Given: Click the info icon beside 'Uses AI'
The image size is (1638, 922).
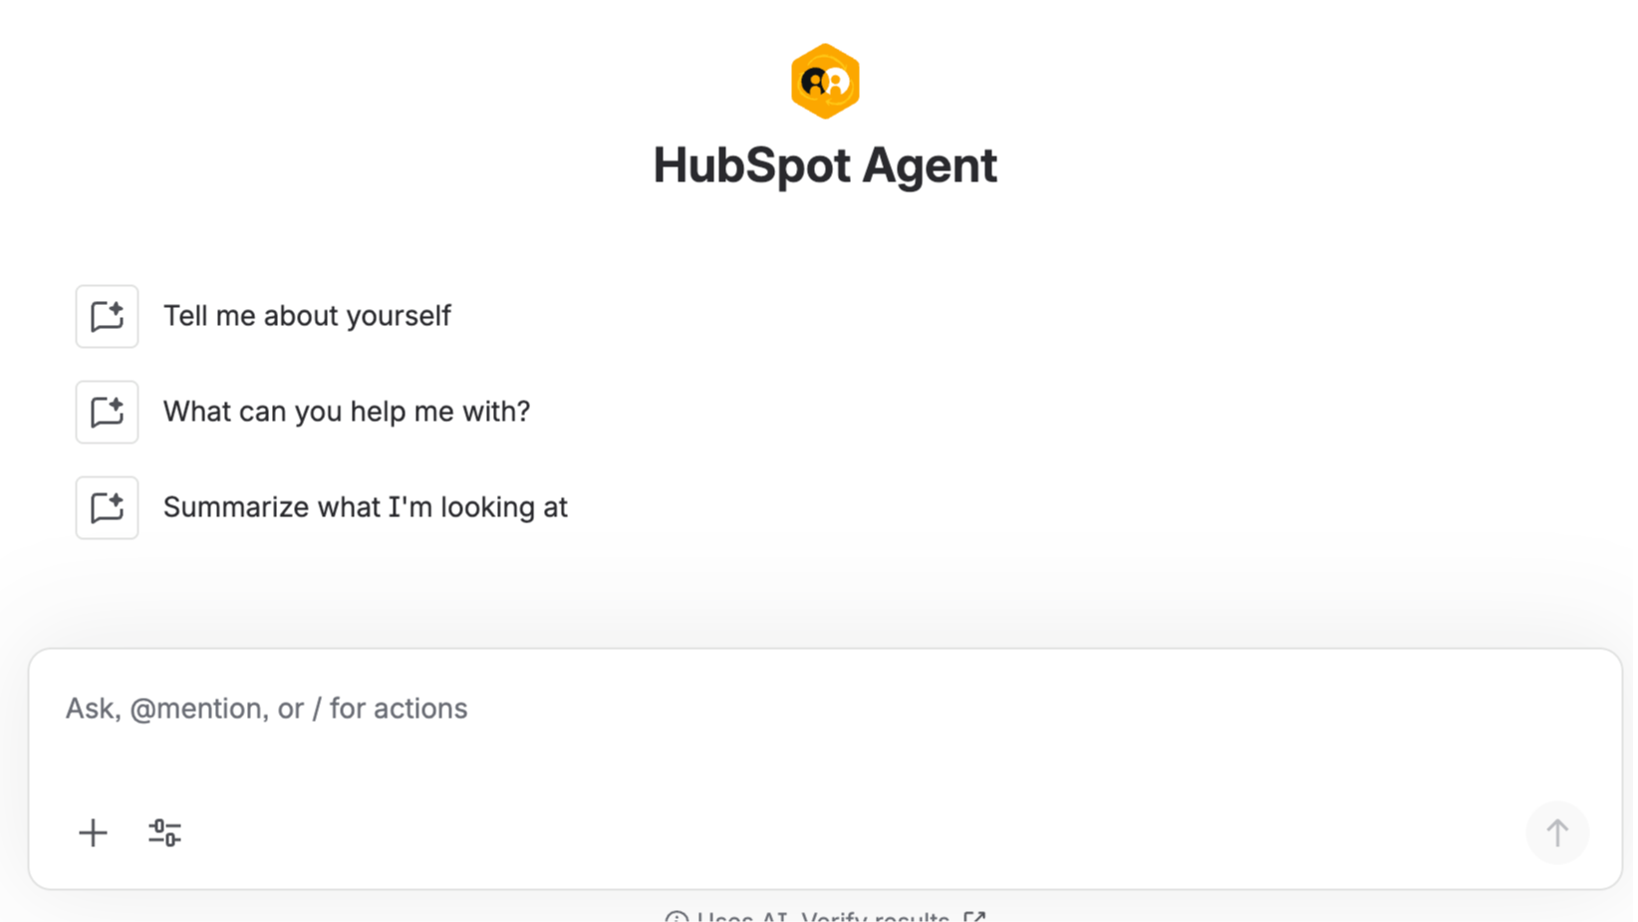Looking at the screenshot, I should click(x=677, y=917).
